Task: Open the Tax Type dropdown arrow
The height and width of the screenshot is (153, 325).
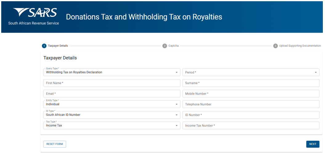Action: [177, 126]
